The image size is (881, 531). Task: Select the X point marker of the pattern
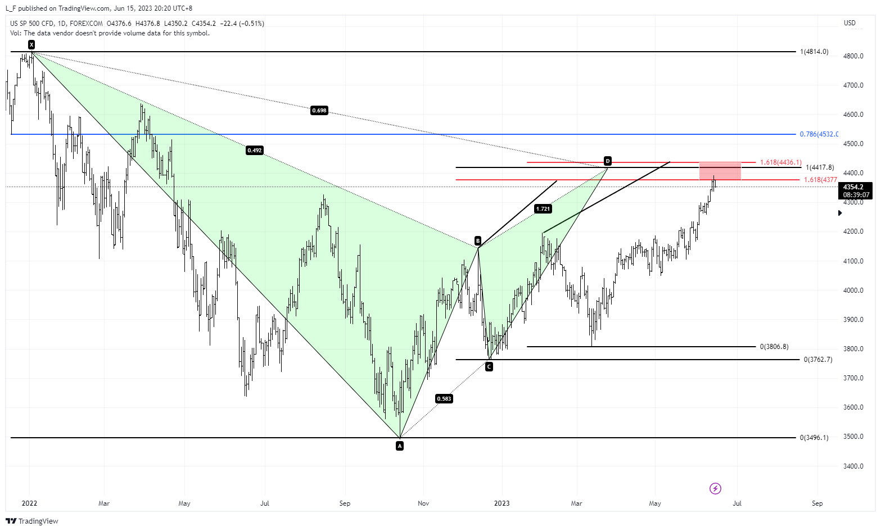point(31,44)
